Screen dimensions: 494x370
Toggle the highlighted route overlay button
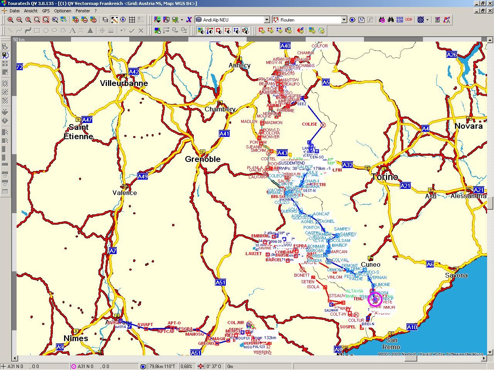coord(114,20)
